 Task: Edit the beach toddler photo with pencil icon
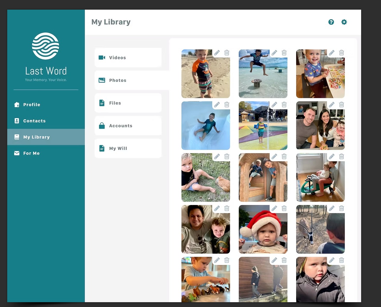(217, 53)
